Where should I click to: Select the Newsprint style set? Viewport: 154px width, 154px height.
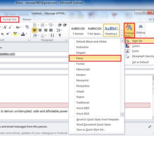pos(95,80)
